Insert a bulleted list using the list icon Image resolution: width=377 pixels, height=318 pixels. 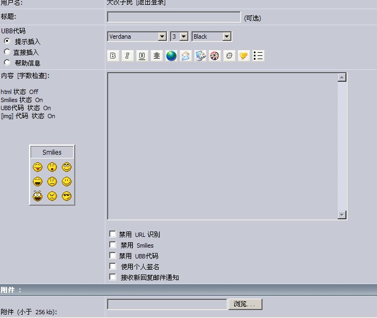coord(258,56)
